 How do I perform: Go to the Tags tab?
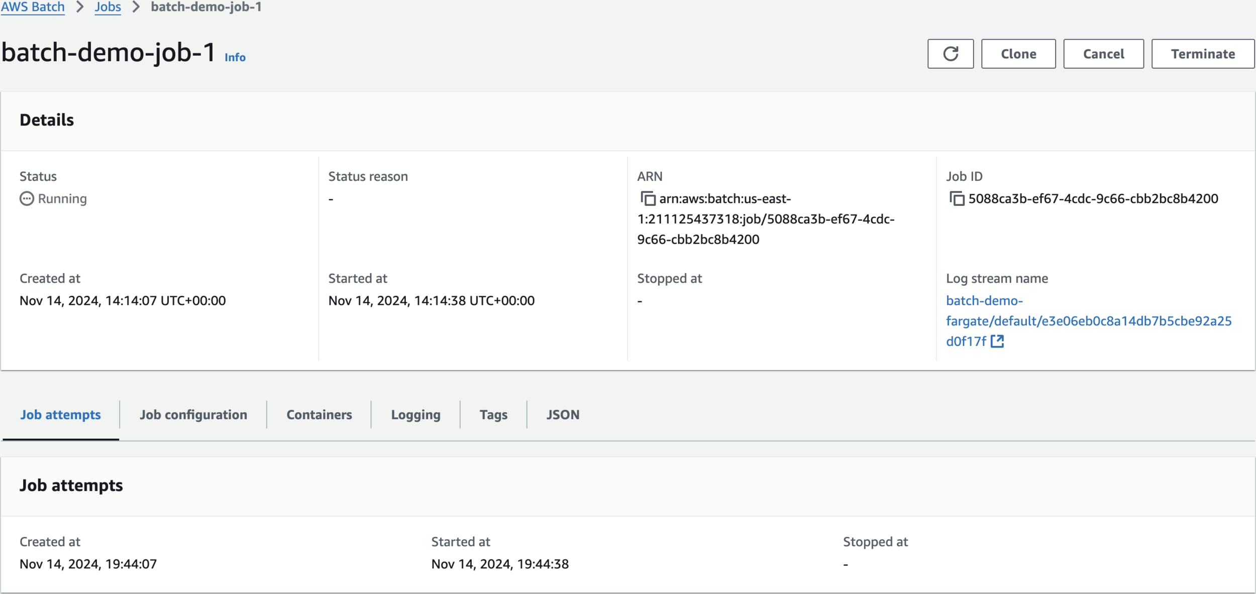tap(493, 415)
